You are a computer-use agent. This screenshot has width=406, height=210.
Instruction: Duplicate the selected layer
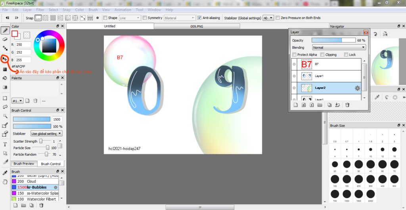(x=329, y=105)
